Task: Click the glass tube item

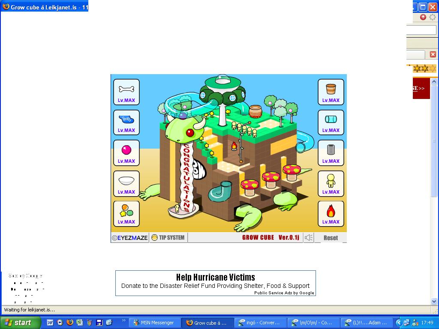Action: click(331, 122)
